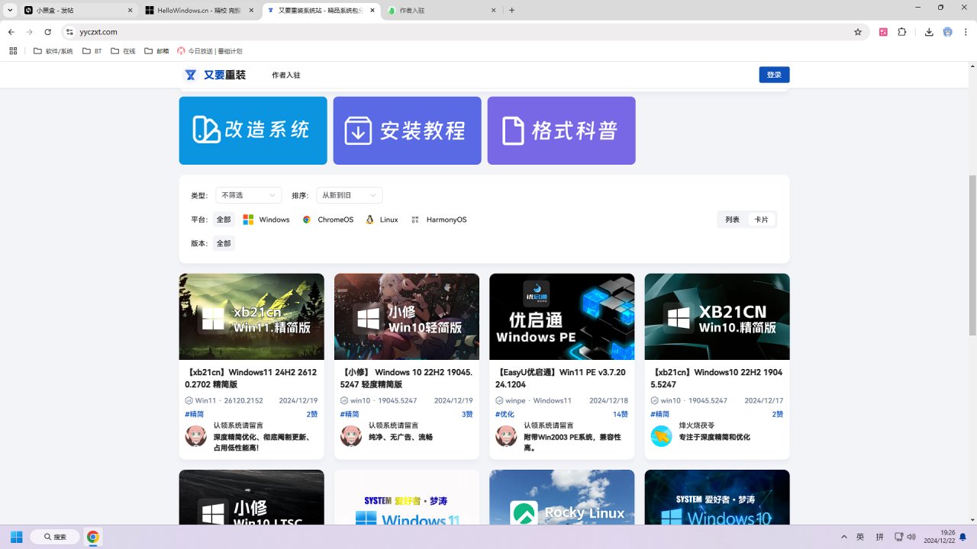Open the BT bookmark folder
Screen dimensions: 977x549
(91, 51)
